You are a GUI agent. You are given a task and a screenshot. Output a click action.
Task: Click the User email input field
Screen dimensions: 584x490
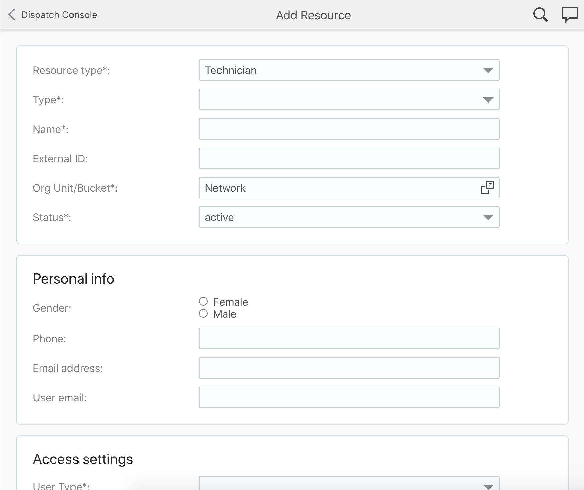[349, 397]
